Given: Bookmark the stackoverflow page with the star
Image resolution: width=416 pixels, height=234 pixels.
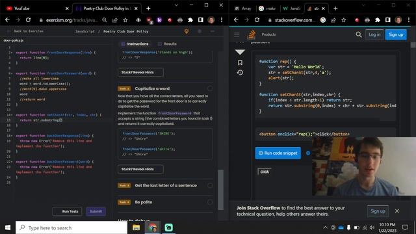Looking at the screenshot, I should (344, 20).
